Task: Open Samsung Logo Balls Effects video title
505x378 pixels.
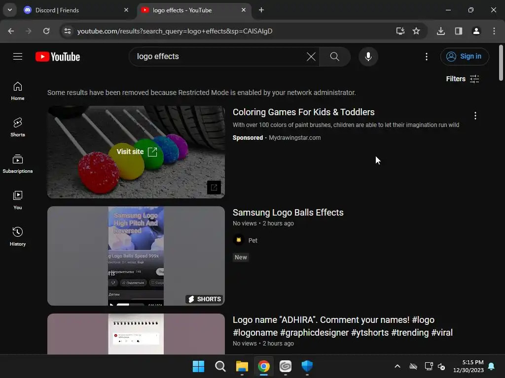Action: click(288, 213)
